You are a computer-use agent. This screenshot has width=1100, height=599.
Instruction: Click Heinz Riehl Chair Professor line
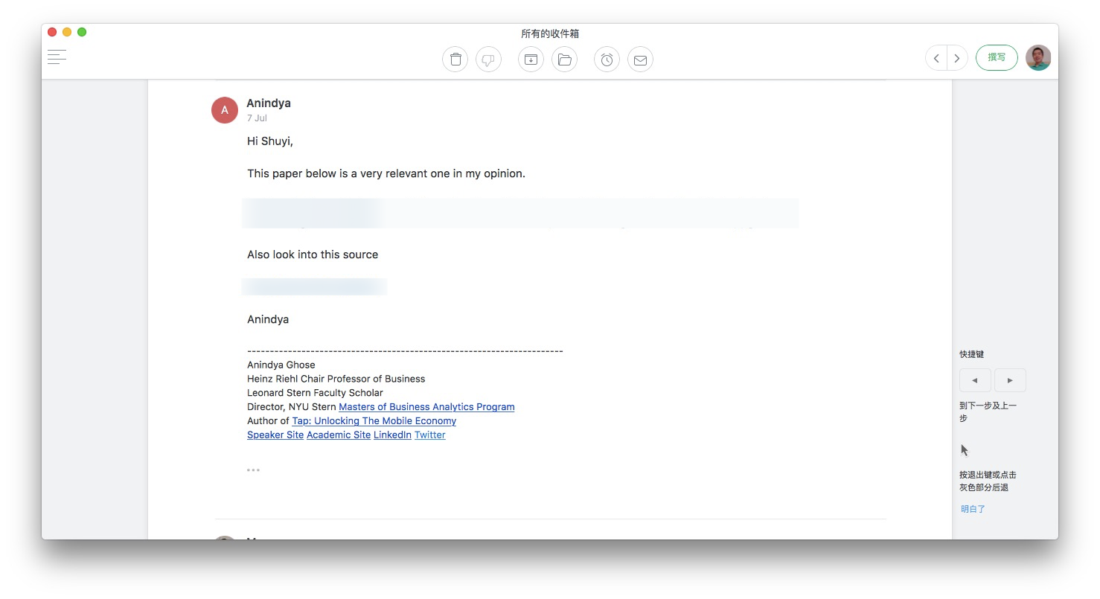coord(336,379)
